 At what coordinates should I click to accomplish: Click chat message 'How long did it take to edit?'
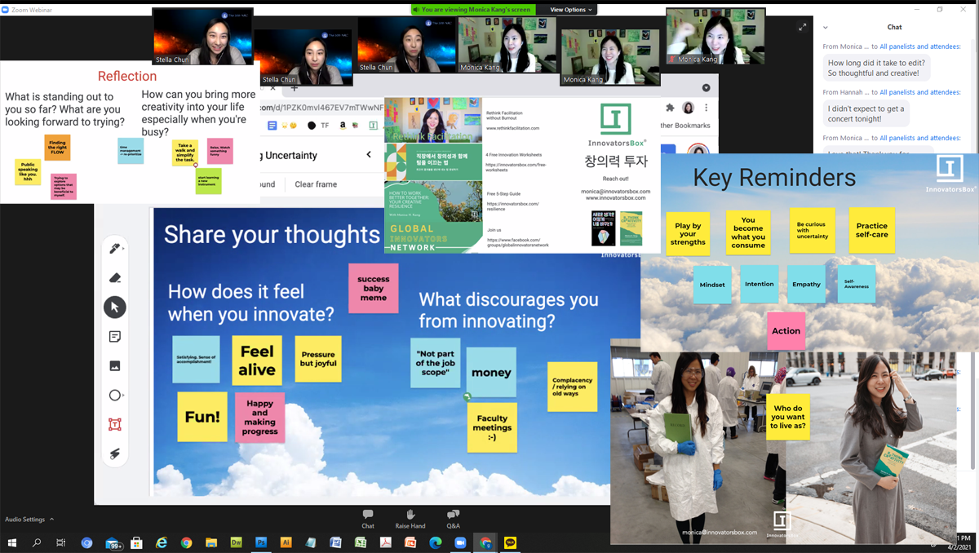(x=877, y=68)
